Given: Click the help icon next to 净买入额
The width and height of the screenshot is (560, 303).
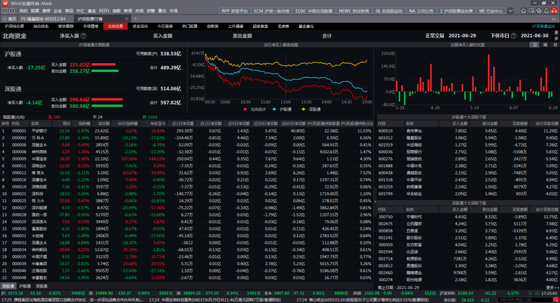Looking at the screenshot, I should pyautogui.click(x=83, y=36).
